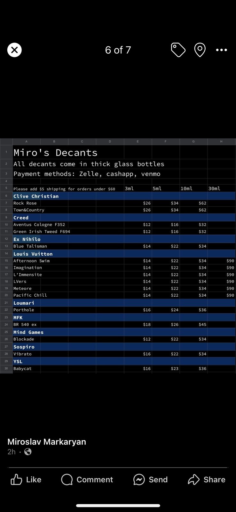Tap the 'Mind Games' brand header
Viewport: 236px width, 512px height.
(28, 332)
